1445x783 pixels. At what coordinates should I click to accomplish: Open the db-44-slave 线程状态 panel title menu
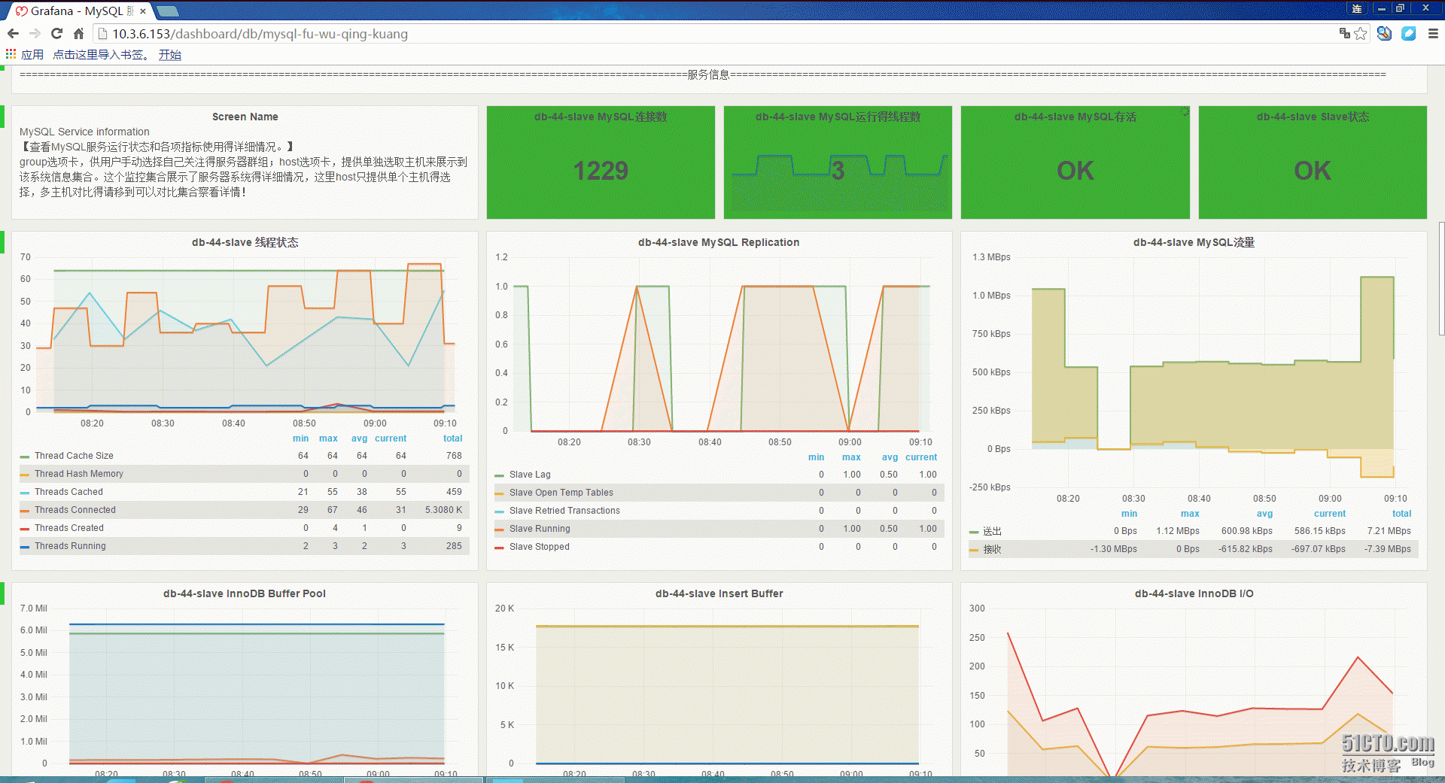point(245,242)
